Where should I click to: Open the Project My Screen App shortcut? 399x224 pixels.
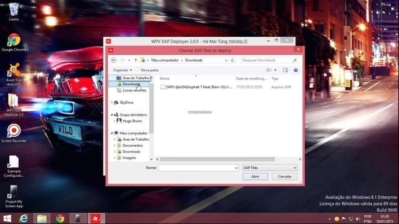pyautogui.click(x=14, y=197)
